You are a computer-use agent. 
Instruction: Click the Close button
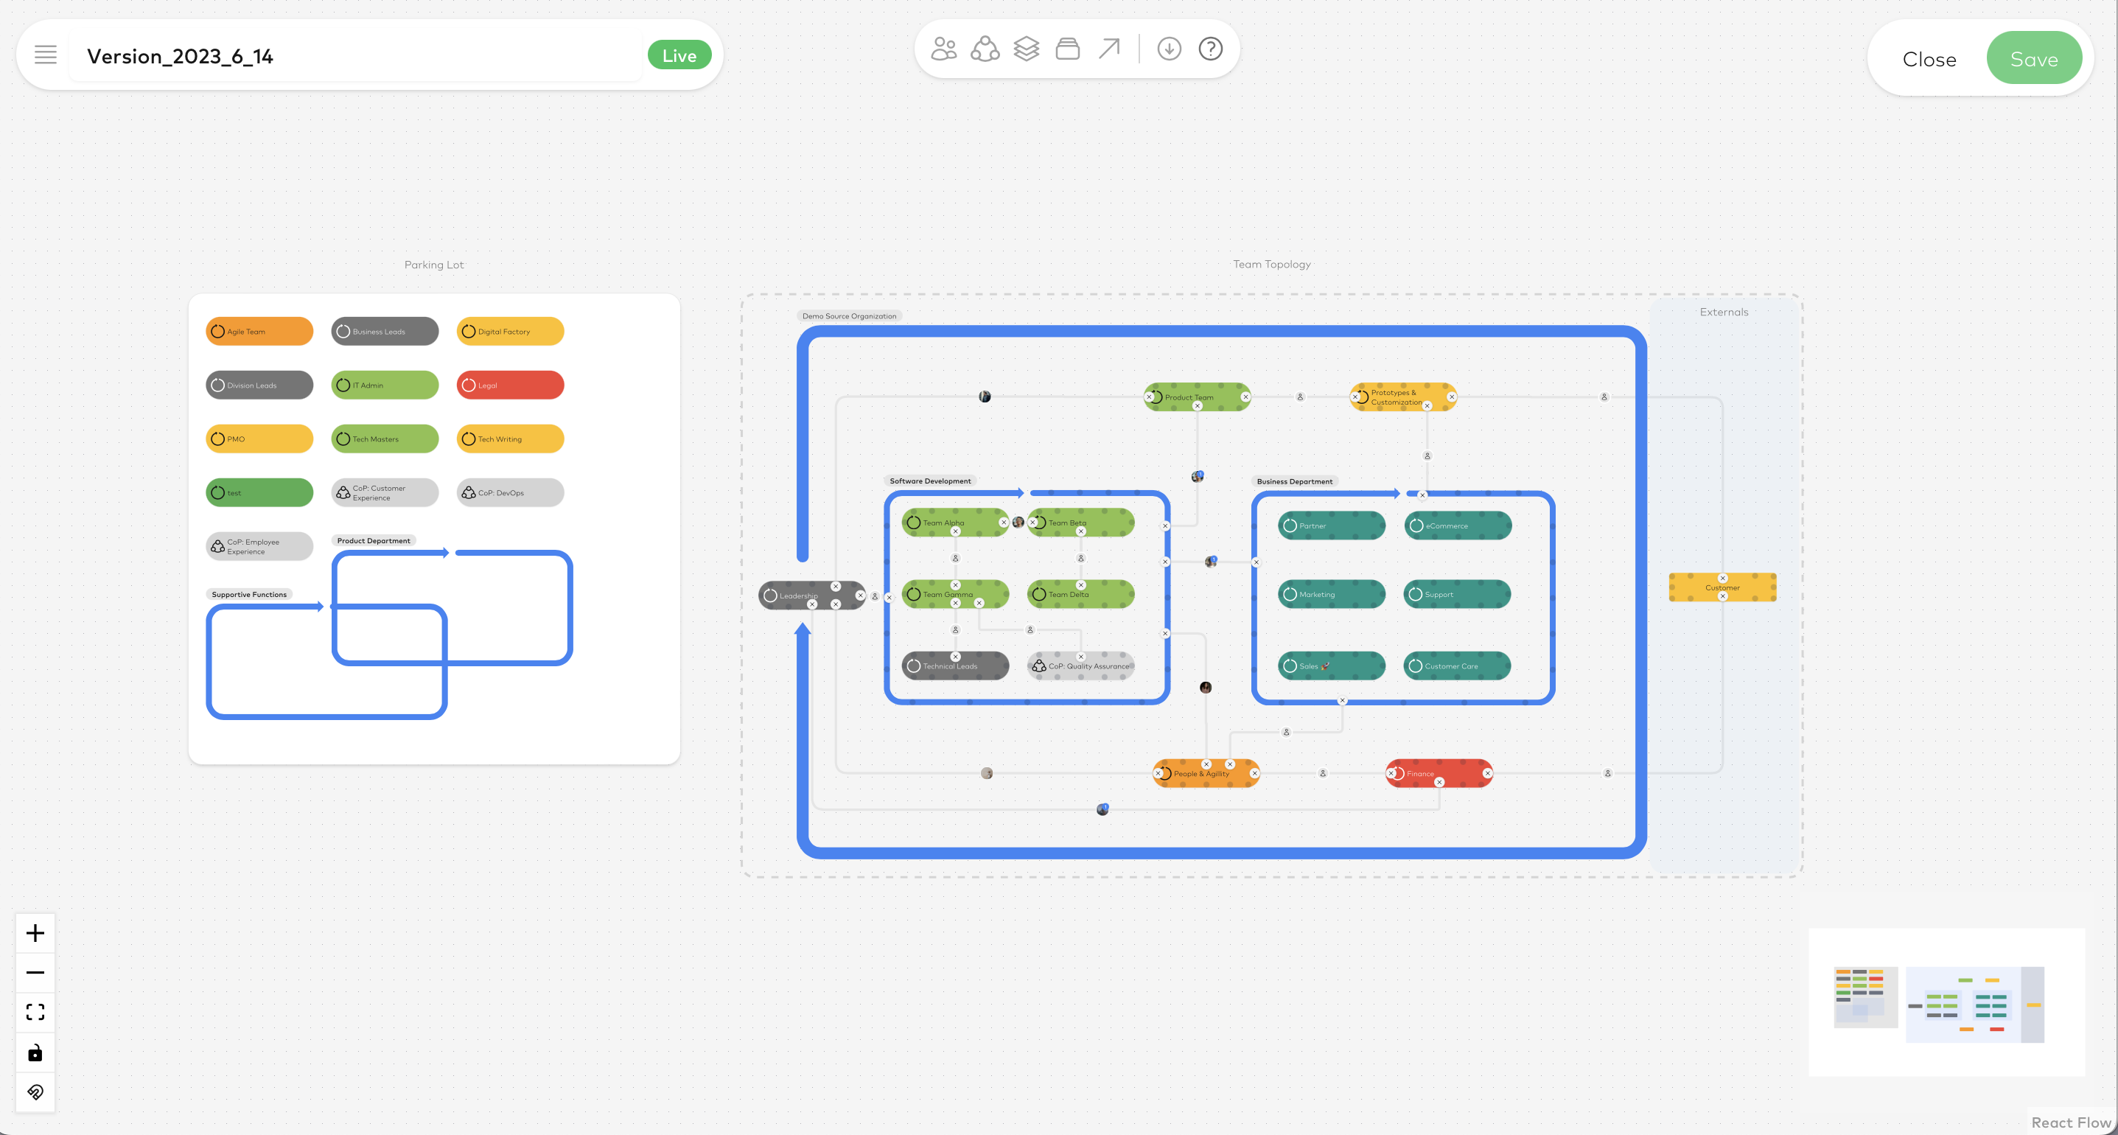1929,59
